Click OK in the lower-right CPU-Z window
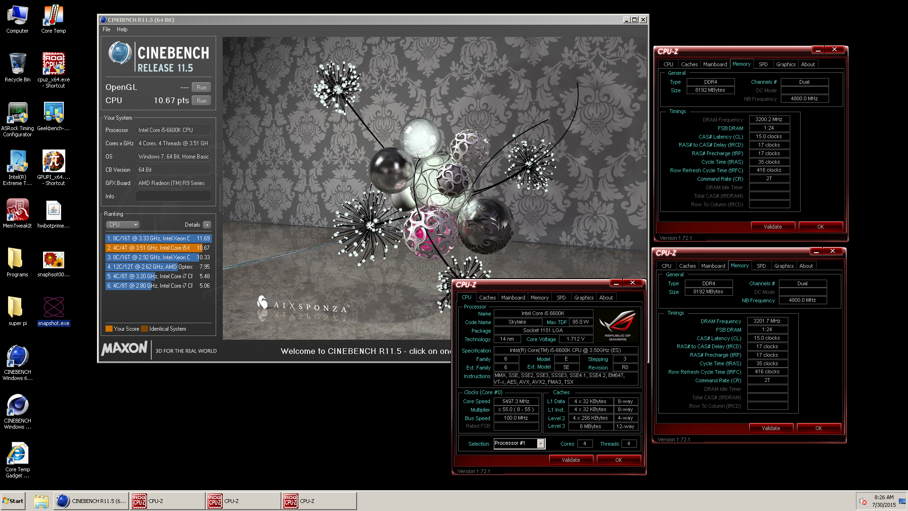The width and height of the screenshot is (908, 511). pos(819,428)
